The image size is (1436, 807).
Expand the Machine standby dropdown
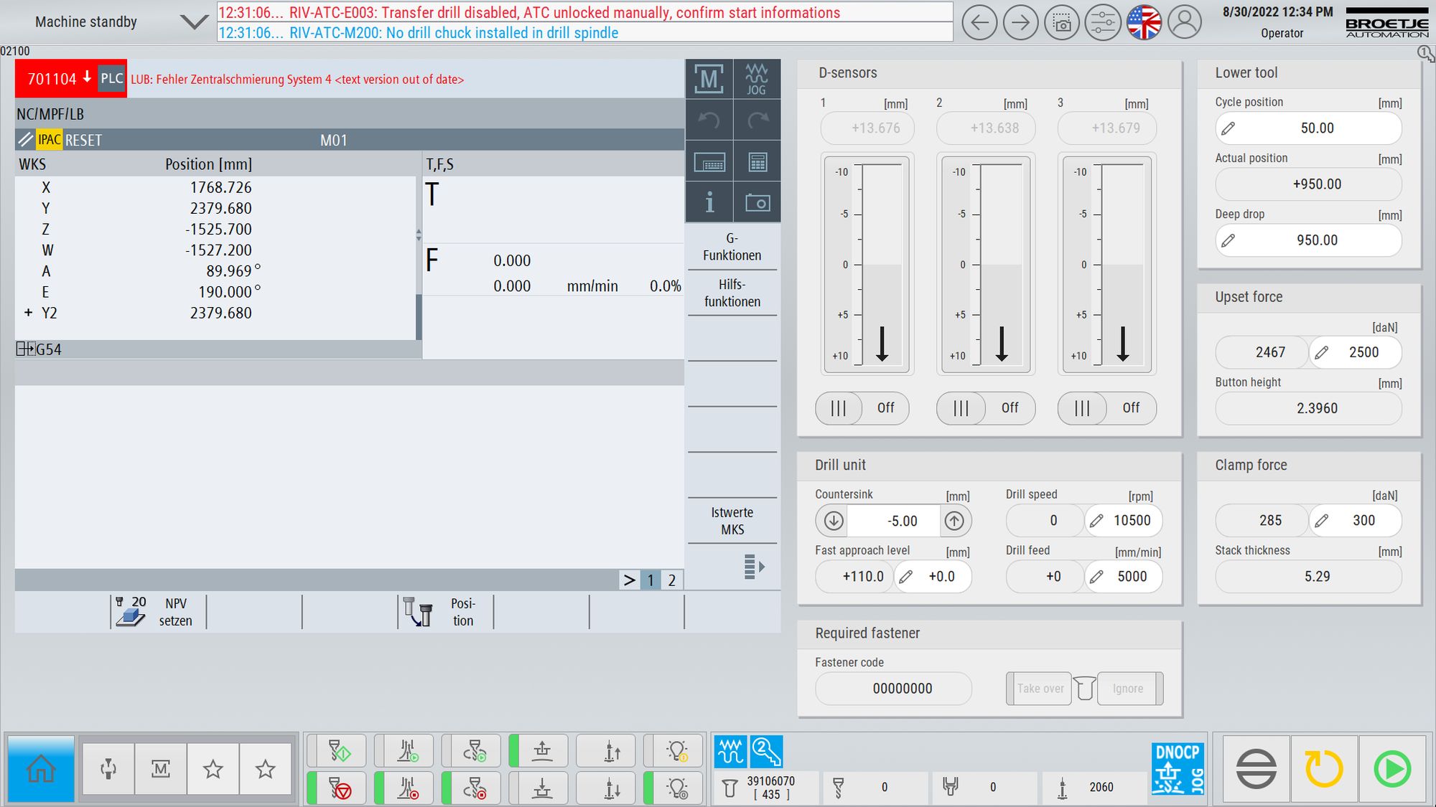tap(194, 22)
